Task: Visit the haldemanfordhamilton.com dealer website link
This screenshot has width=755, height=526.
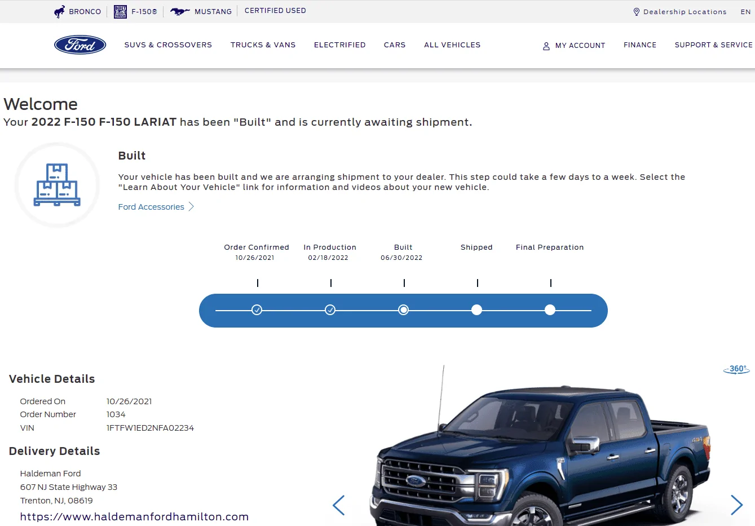Action: [134, 517]
